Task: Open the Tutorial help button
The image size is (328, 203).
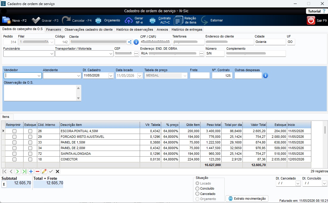Action: pos(316,11)
